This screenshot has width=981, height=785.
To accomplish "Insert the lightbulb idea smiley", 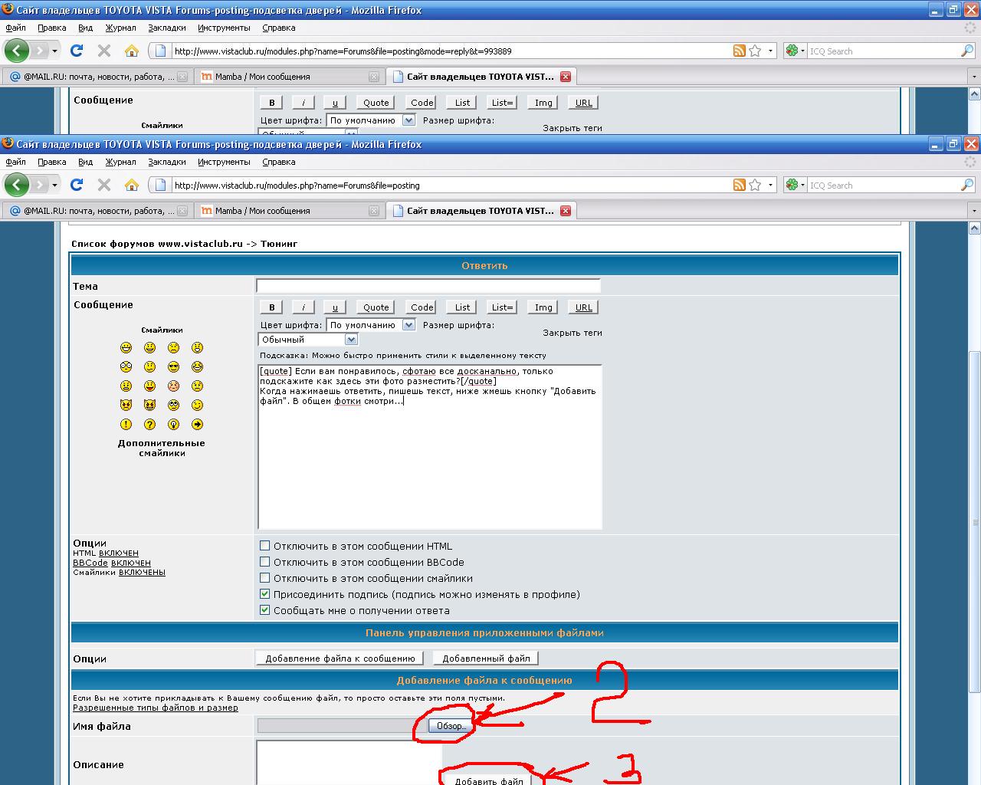I will [173, 424].
